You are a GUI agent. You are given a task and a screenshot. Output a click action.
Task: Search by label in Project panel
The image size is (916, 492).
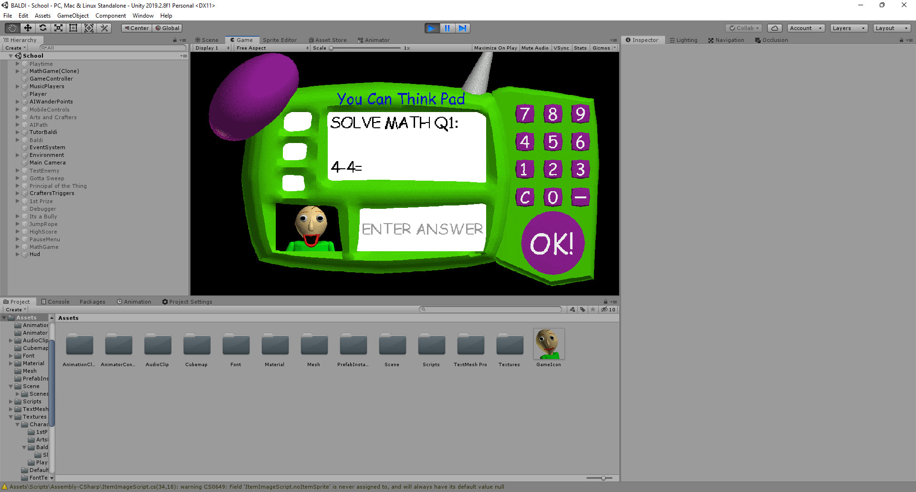point(583,309)
